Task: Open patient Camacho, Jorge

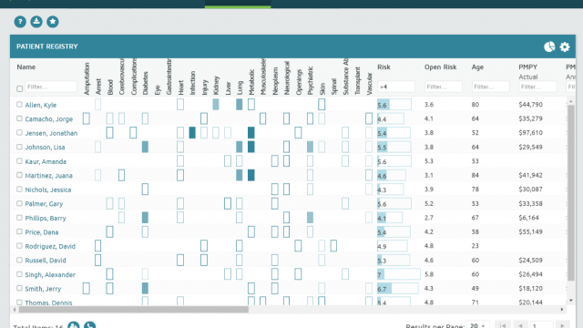Action: tap(48, 119)
